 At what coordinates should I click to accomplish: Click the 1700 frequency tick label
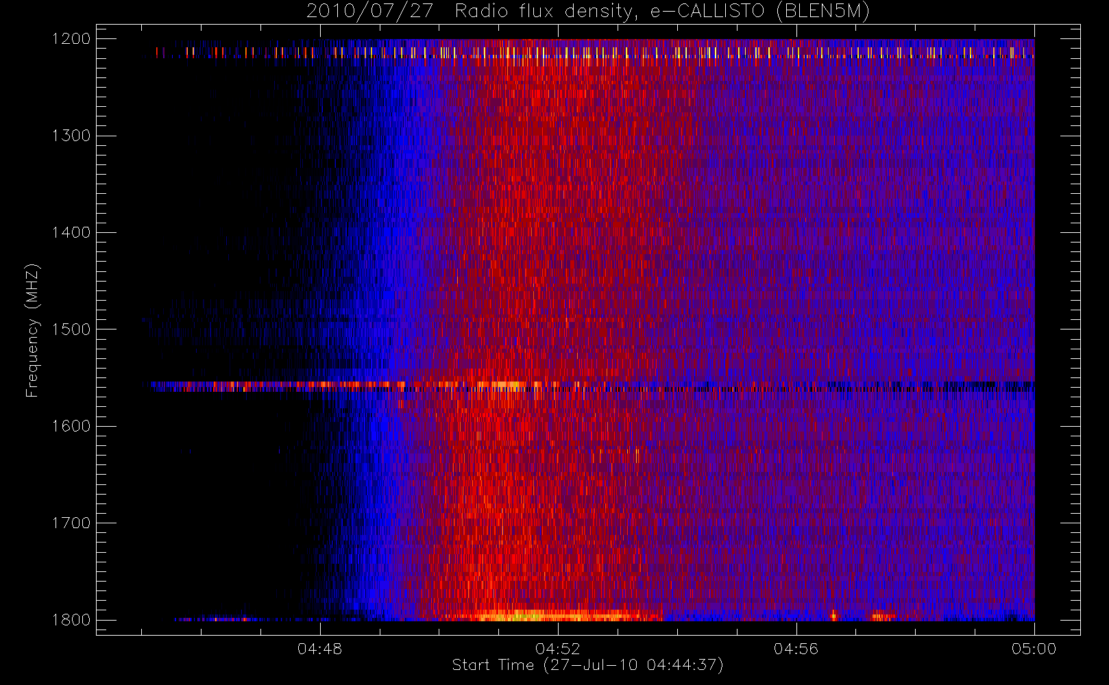(71, 523)
